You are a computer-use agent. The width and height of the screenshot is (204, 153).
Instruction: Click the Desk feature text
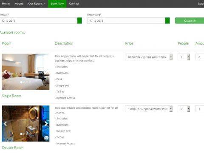pyautogui.click(x=59, y=79)
